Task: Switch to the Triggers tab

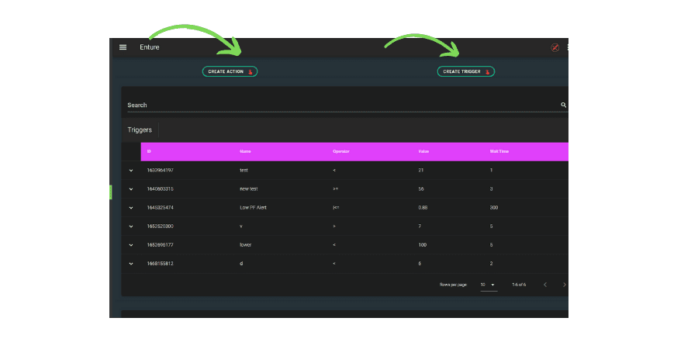Action: click(x=140, y=130)
